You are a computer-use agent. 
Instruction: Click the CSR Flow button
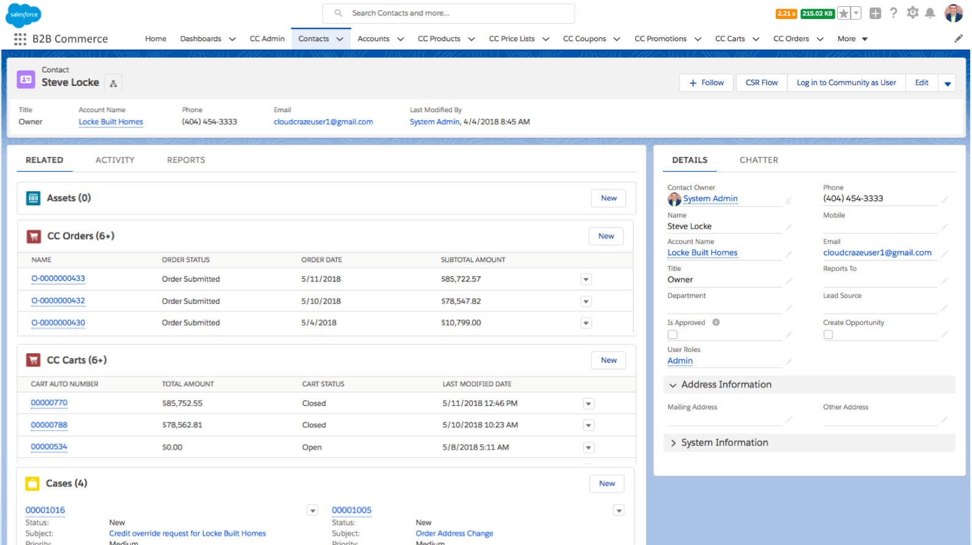coord(762,83)
